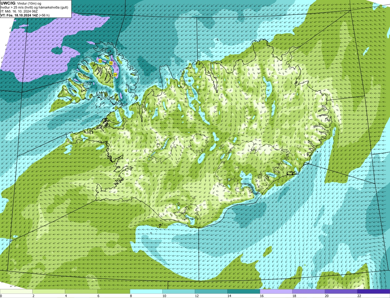The height and width of the screenshot is (298, 390).
Task: Click the color scale value '6'
Action: tap(98, 296)
